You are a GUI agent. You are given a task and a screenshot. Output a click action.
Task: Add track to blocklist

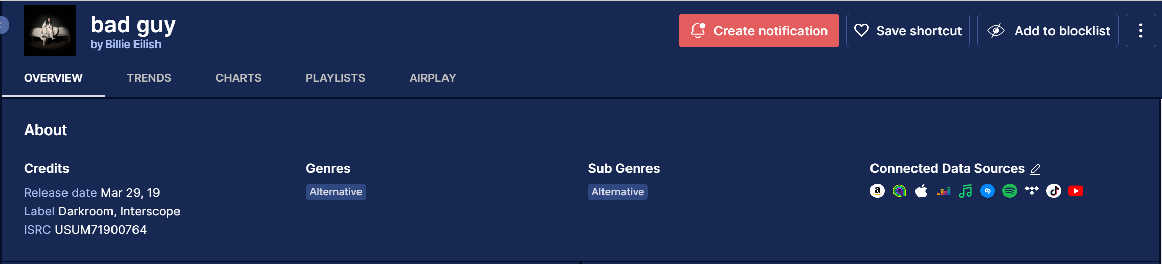1047,31
